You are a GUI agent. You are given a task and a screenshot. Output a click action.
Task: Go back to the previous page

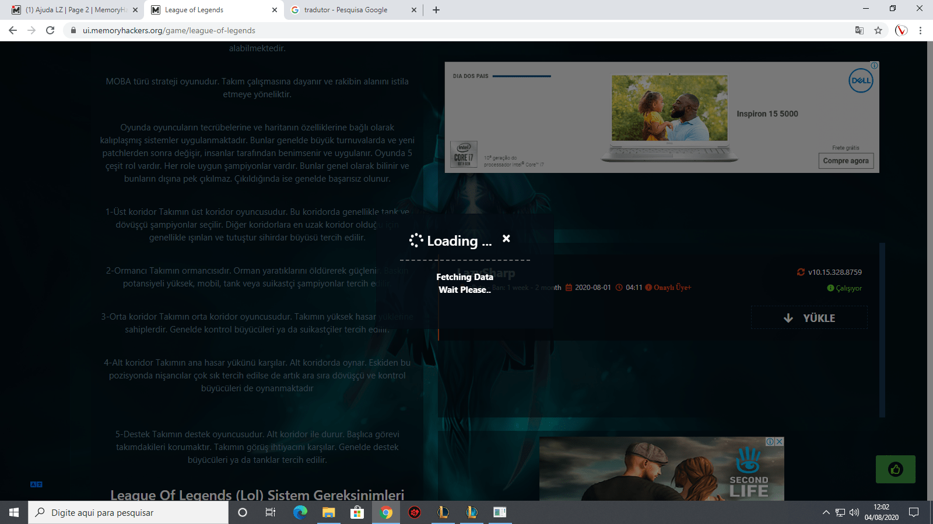coord(13,30)
